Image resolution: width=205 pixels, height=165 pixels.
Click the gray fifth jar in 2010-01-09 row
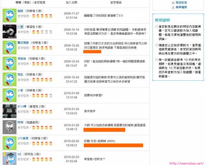(50, 96)
